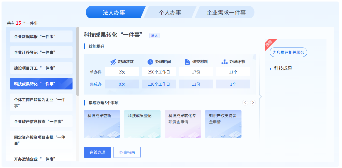Viewport: 342px width, 168px height.
Task: Click the document icon beside 递交材料
Action: click(x=187, y=62)
